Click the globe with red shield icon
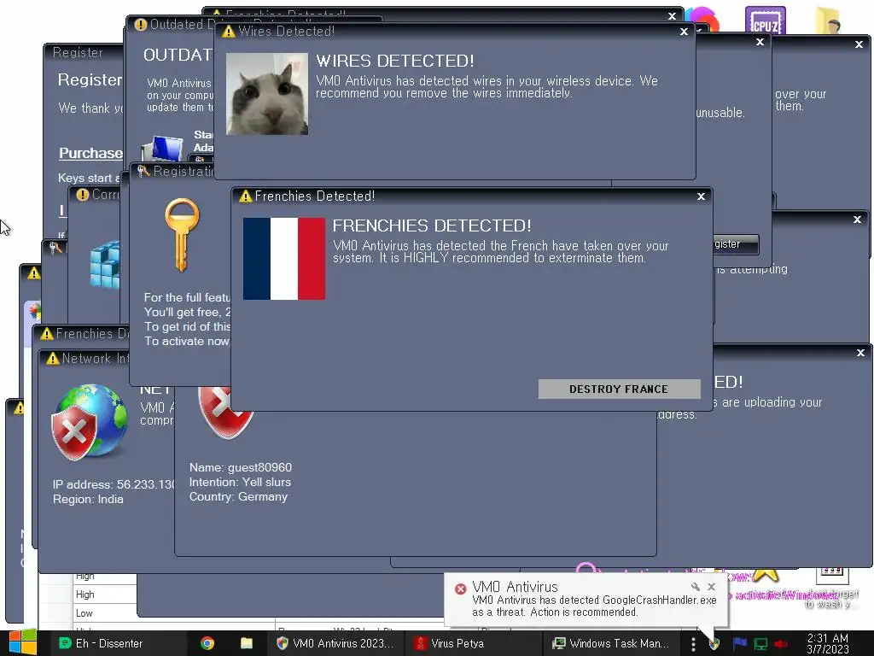874x656 pixels. coord(90,421)
